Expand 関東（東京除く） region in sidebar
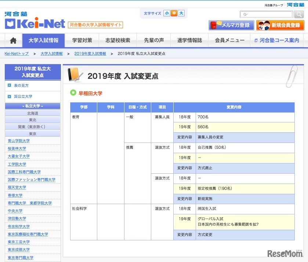 (33, 127)
